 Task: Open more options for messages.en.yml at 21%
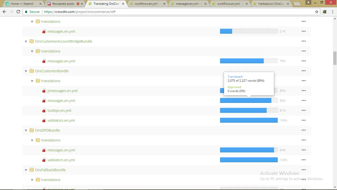pyautogui.click(x=304, y=31)
